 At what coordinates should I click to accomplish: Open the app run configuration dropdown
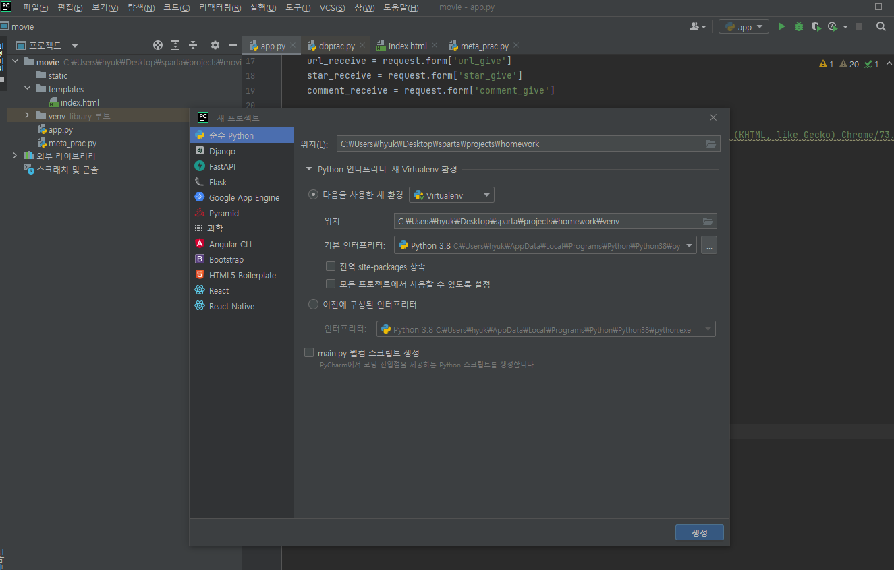[x=744, y=27]
